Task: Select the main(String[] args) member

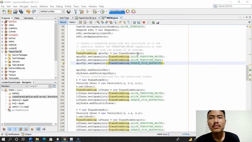Action: pos(20,107)
